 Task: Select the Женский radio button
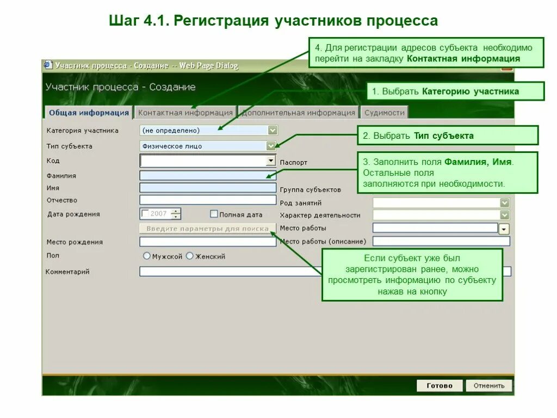(190, 256)
